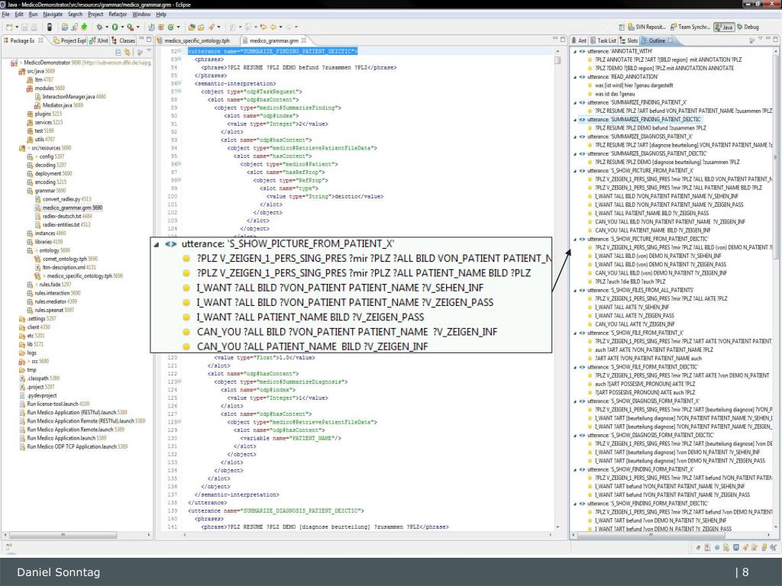The image size is (782, 586).
Task: Open the File menu
Action: [x=5, y=14]
